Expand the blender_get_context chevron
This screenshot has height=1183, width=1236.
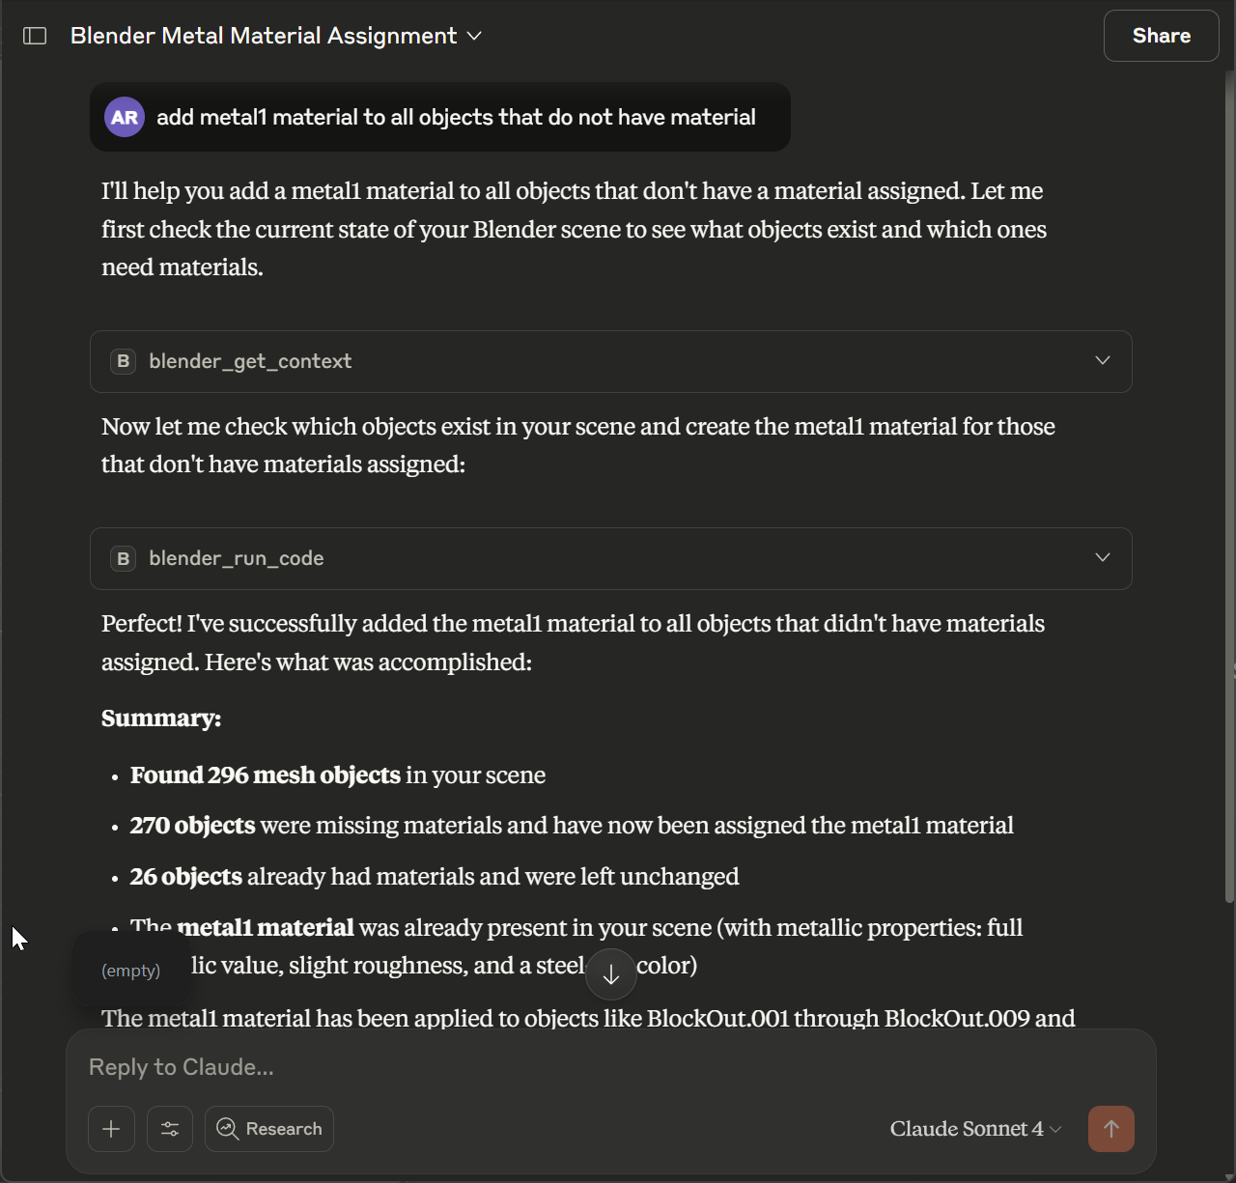(x=1102, y=361)
